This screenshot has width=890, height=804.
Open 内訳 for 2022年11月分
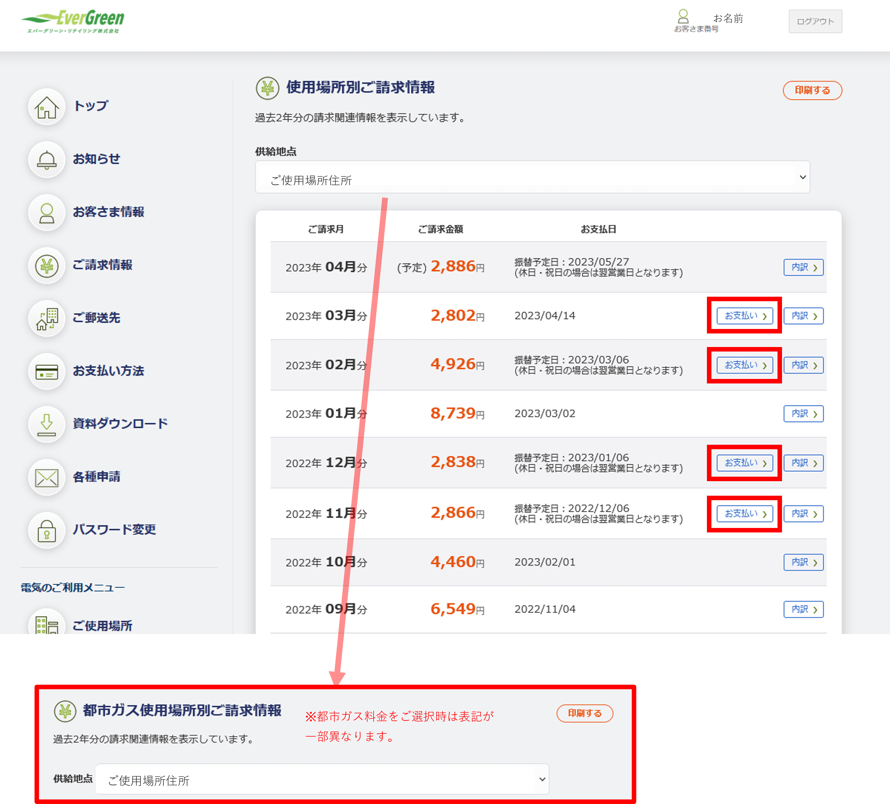tap(803, 514)
